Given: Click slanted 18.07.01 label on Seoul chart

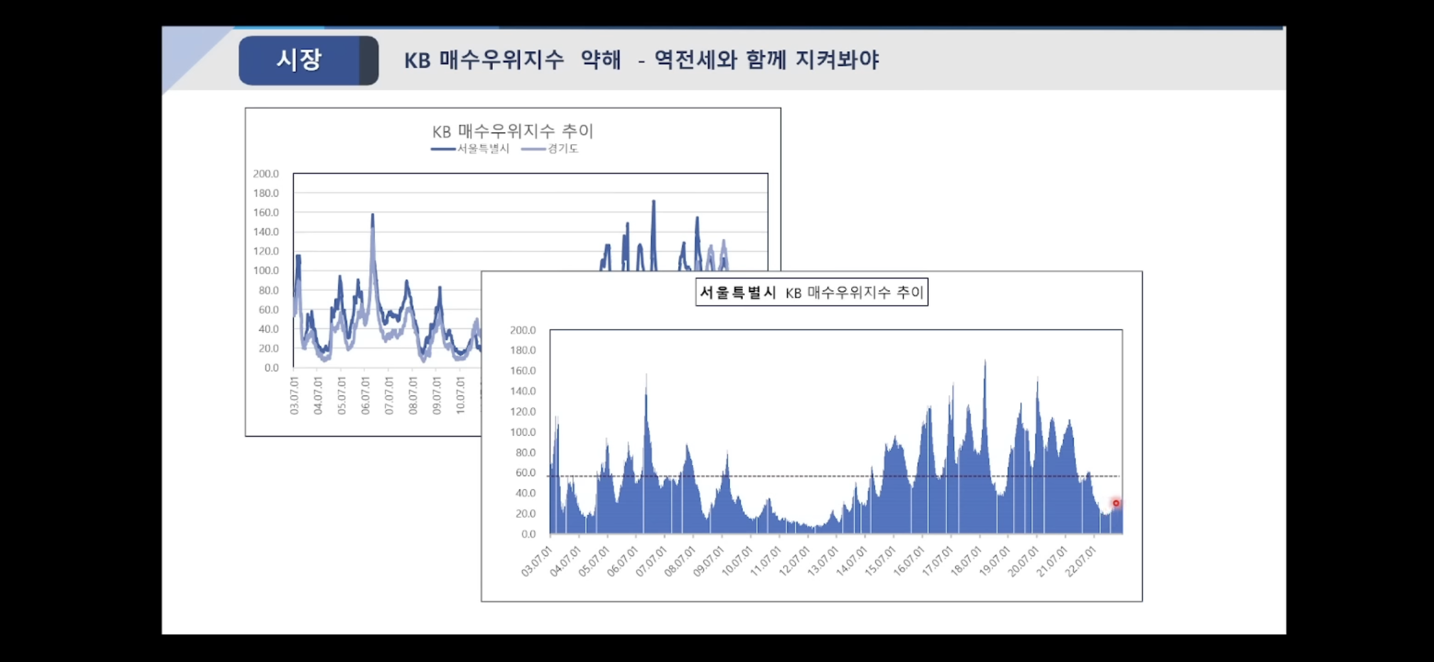Looking at the screenshot, I should 966,561.
